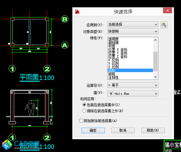Select 位置 Y 坐标 property
The width and height of the screenshot is (181, 152).
click(x=118, y=53)
